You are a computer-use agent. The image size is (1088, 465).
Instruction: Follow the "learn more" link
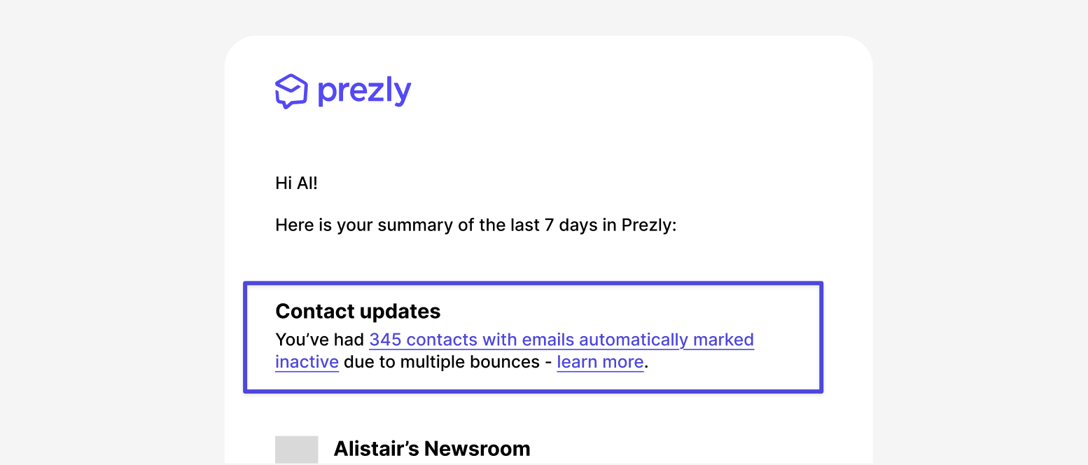pos(600,362)
